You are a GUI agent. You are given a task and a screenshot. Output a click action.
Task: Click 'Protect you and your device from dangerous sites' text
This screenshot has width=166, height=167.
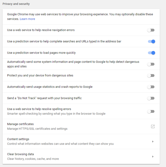pos(40,75)
